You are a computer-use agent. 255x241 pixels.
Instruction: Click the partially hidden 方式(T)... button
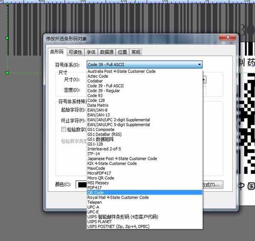(x=212, y=185)
